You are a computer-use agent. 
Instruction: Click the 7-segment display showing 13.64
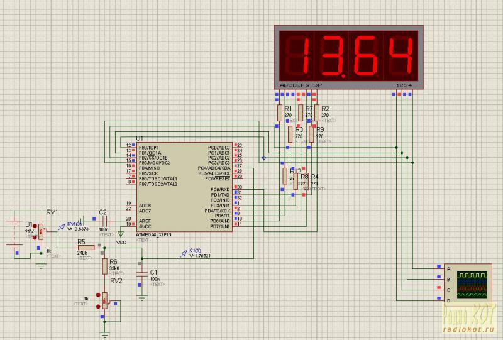(x=350, y=55)
